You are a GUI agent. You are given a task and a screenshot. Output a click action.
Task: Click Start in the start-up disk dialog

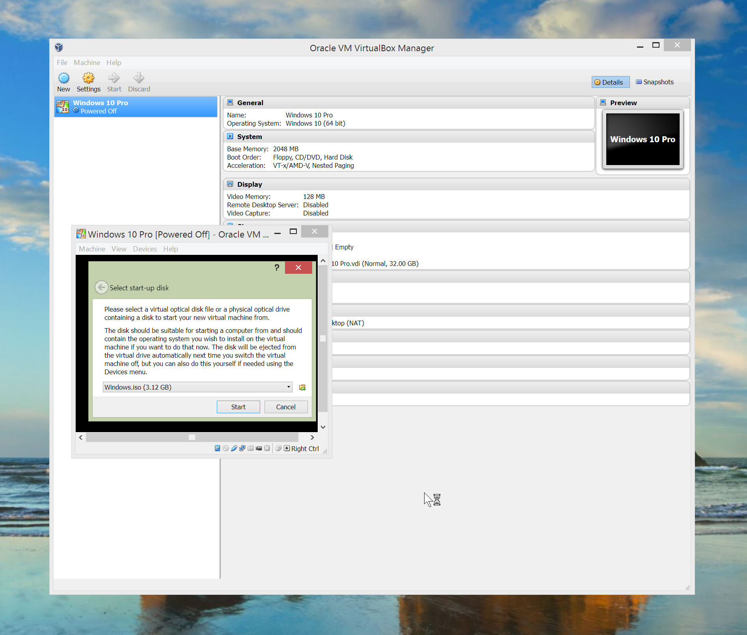[x=238, y=407]
